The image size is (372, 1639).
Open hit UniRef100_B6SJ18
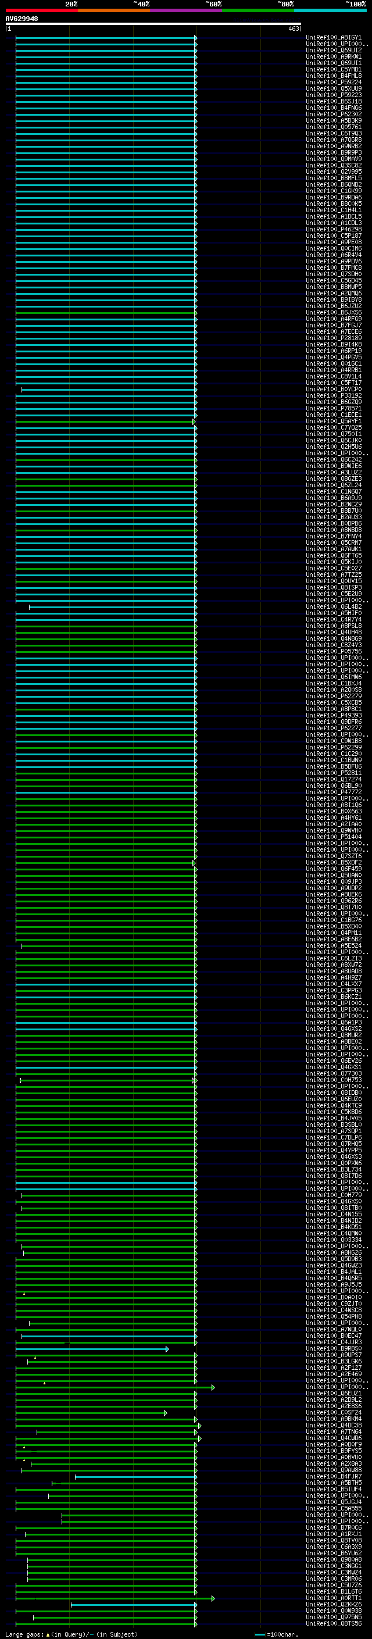point(334,101)
